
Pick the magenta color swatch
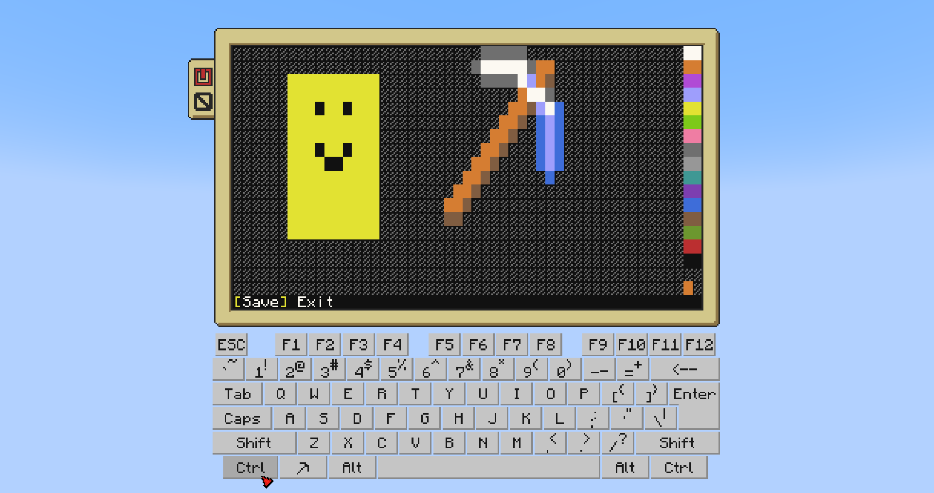(692, 81)
